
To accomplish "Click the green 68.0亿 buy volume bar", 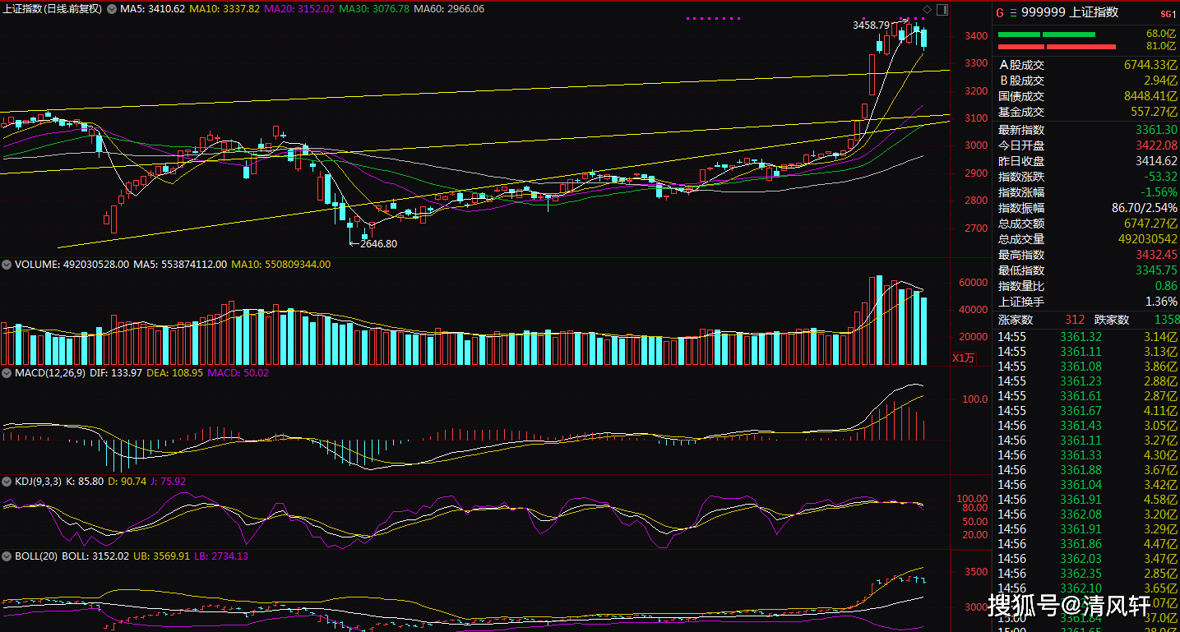I will (1046, 35).
